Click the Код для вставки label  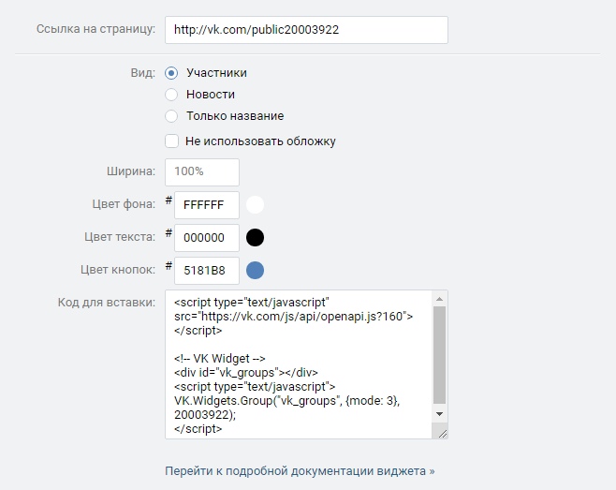click(107, 303)
